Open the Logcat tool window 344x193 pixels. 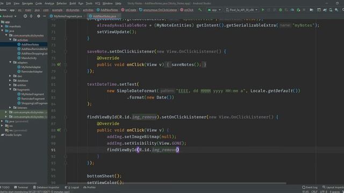click(72, 187)
